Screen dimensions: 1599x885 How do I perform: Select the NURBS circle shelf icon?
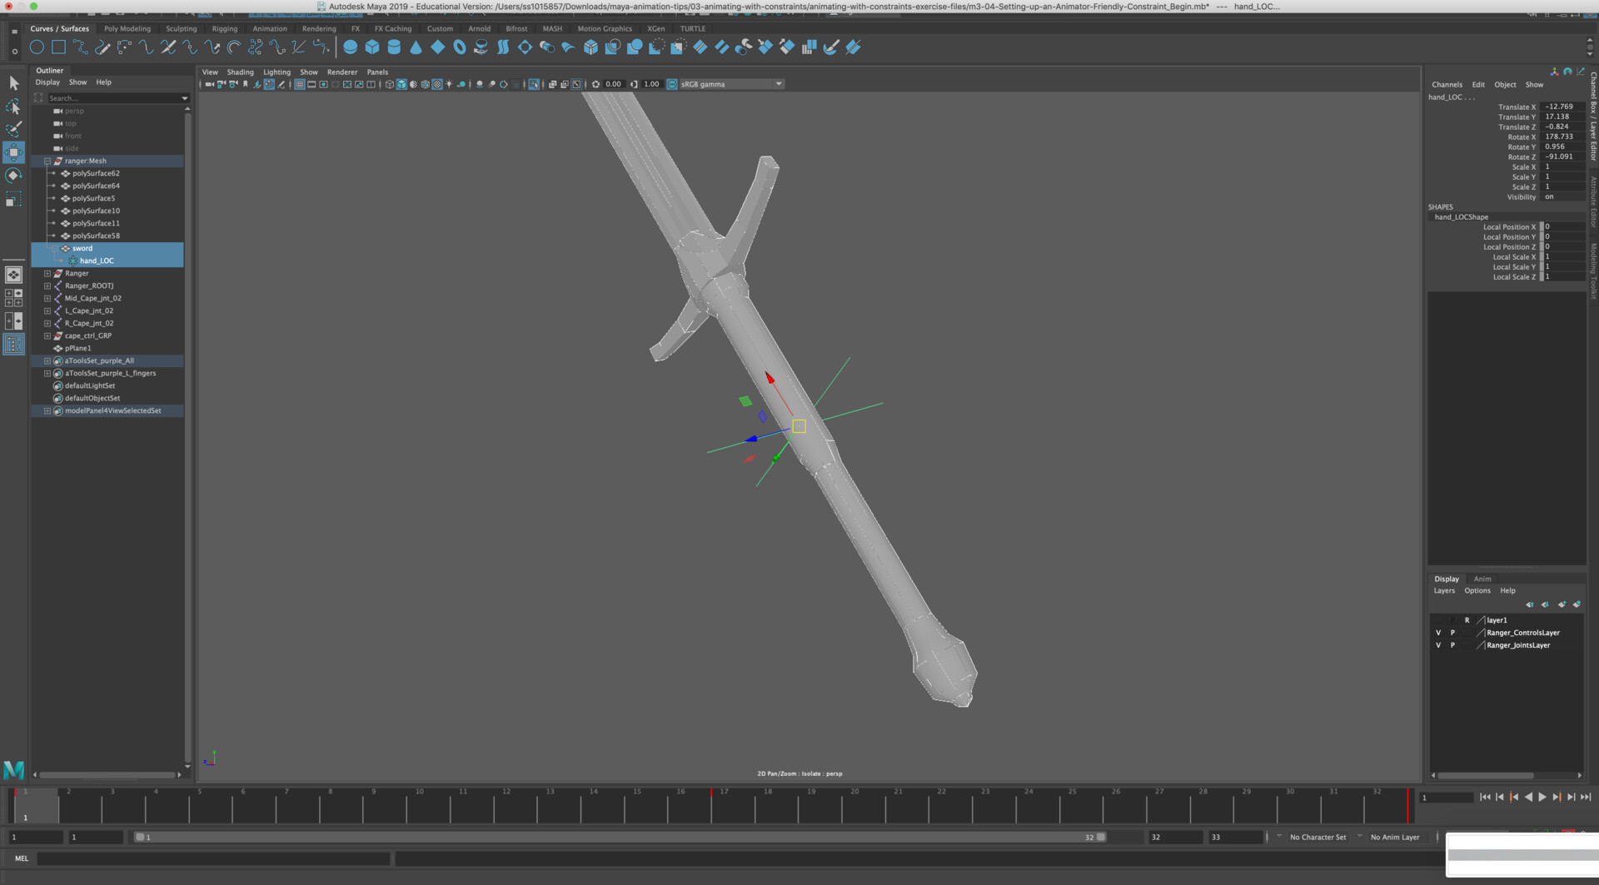(x=37, y=47)
